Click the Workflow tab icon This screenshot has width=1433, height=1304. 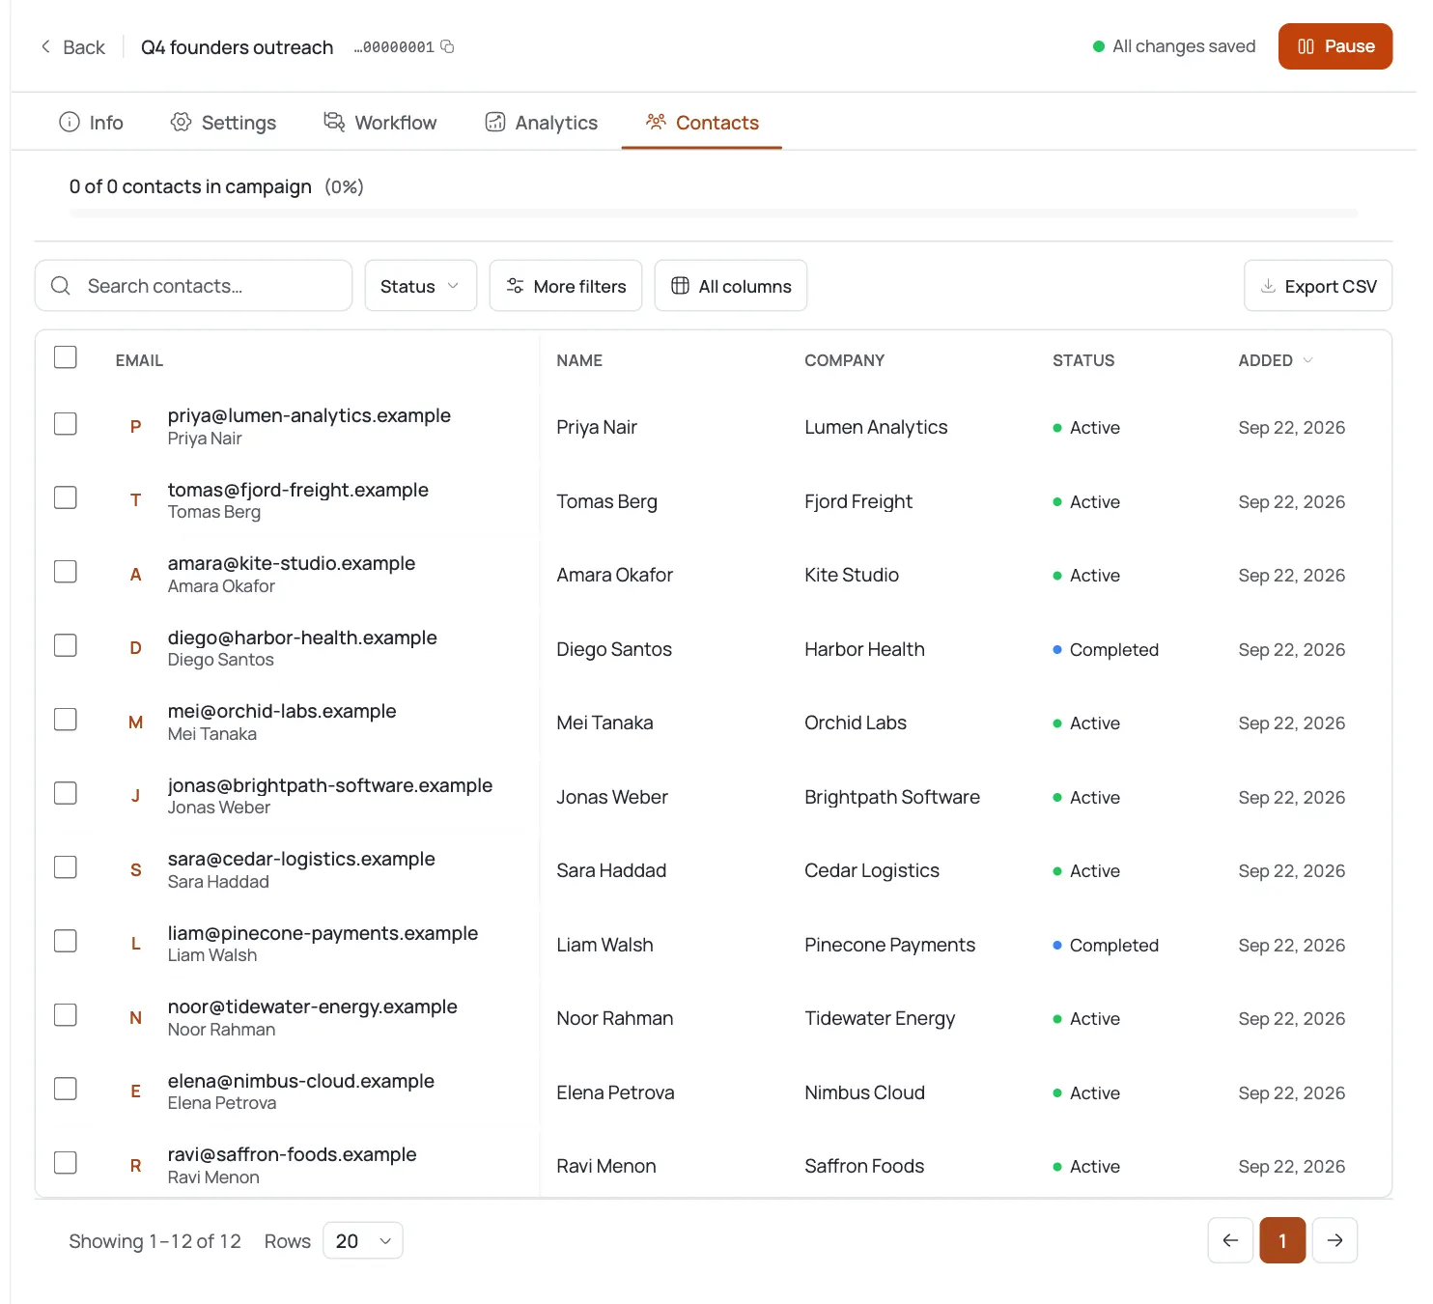click(334, 122)
